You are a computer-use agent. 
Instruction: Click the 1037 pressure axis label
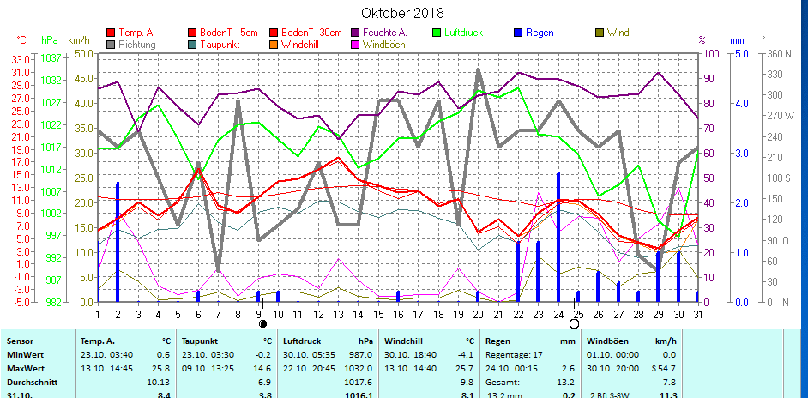click(x=50, y=58)
